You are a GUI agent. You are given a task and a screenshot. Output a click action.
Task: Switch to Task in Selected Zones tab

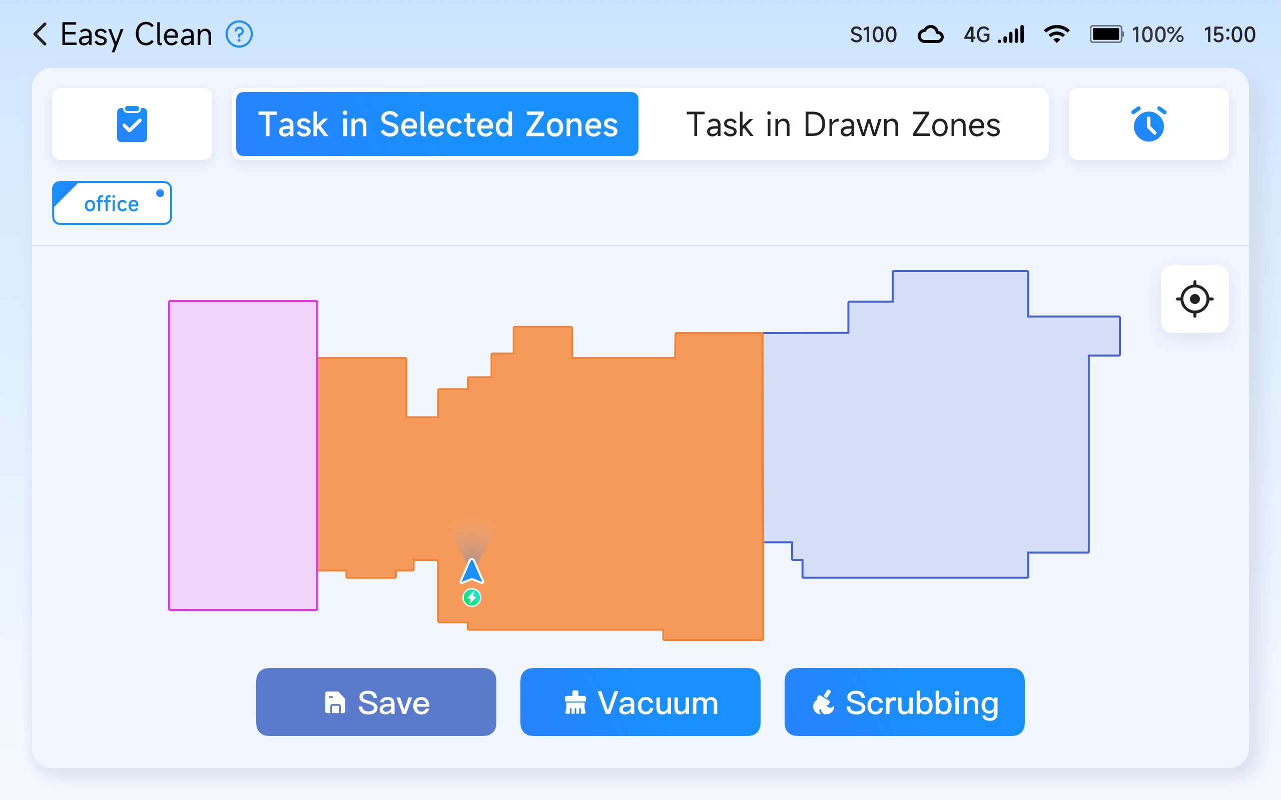coord(437,124)
